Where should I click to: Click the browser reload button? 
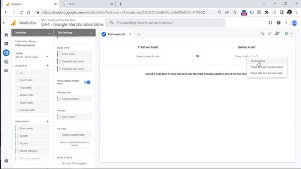[x=21, y=12]
